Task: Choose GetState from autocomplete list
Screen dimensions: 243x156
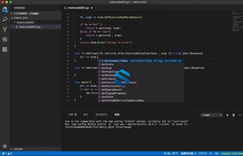Action: point(141,97)
